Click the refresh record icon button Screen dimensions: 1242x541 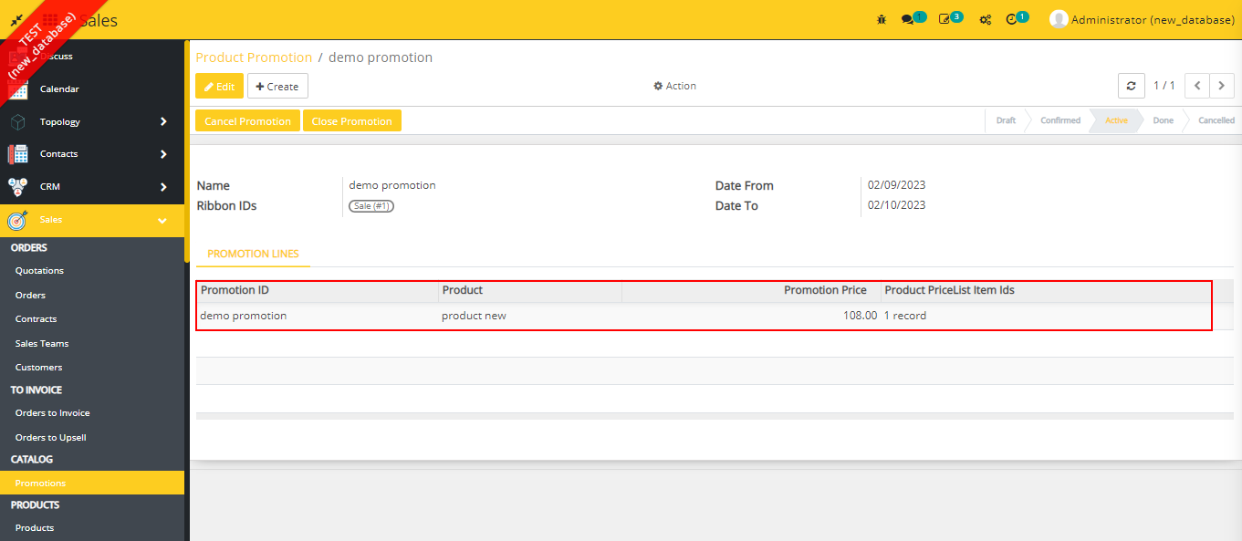[x=1131, y=86]
